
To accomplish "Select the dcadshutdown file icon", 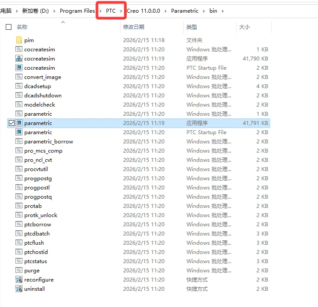I will tap(19, 95).
